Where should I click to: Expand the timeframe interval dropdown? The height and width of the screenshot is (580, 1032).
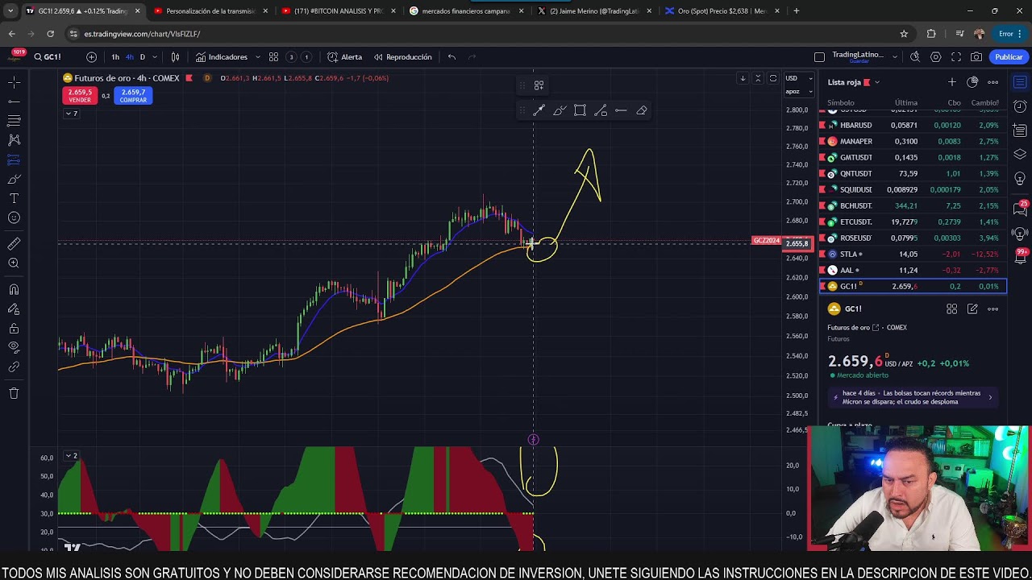(154, 57)
